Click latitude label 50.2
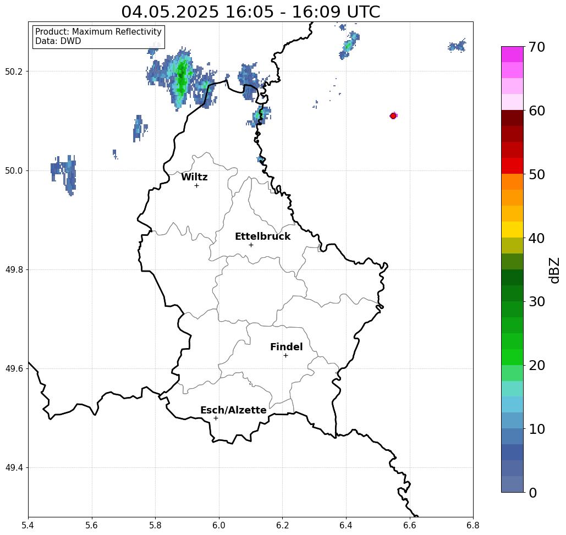This screenshot has height=535, width=566. pos(14,71)
